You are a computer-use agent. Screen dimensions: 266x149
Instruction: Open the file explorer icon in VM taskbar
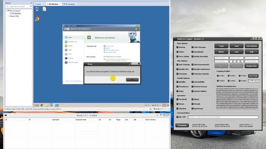[47, 105]
